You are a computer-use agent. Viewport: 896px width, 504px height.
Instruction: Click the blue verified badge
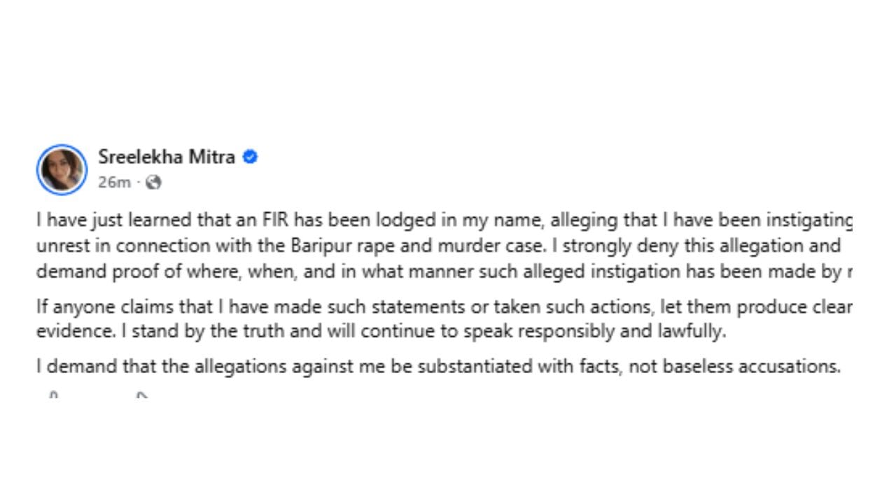point(250,157)
